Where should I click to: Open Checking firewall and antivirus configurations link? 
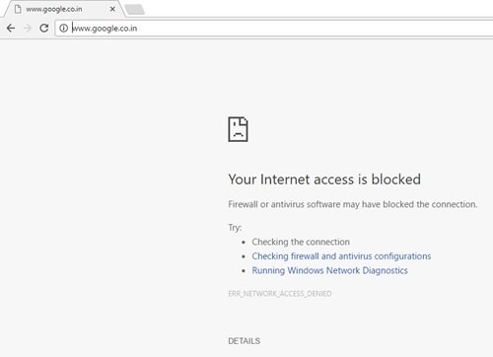pyautogui.click(x=341, y=256)
